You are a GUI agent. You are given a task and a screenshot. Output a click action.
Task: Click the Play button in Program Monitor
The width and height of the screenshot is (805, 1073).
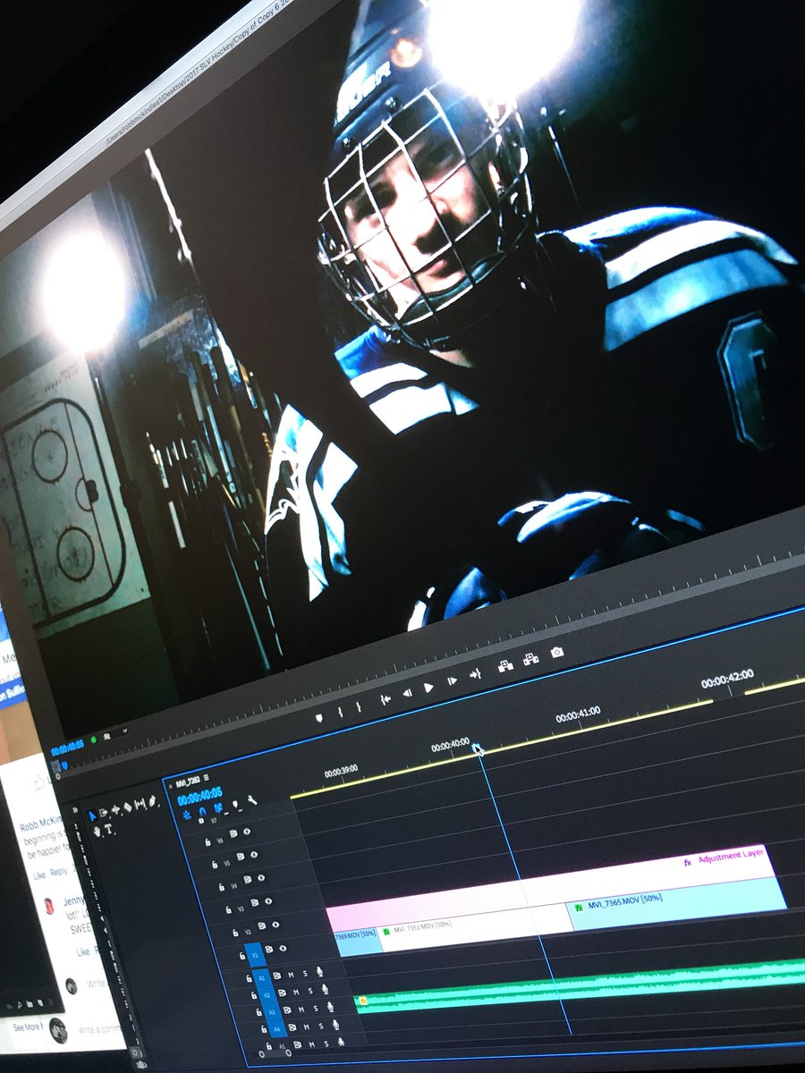[x=428, y=688]
